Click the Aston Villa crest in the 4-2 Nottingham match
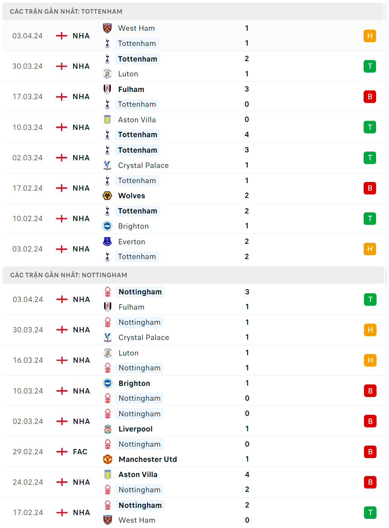This screenshot has height=528, width=389. click(108, 474)
